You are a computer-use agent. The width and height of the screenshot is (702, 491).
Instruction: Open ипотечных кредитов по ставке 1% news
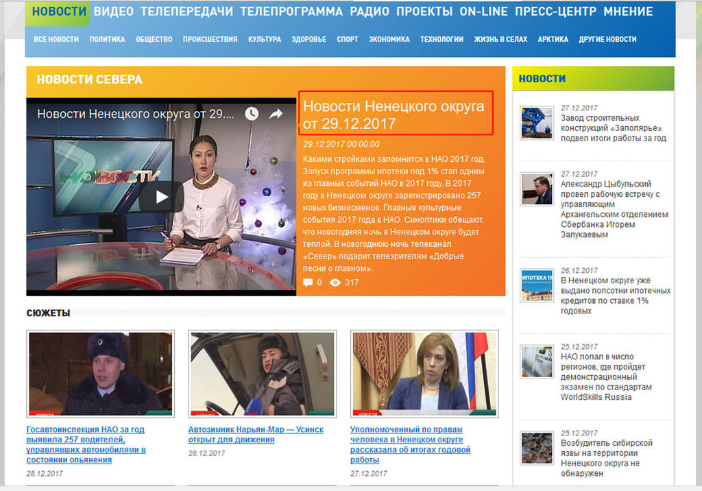[x=615, y=296]
